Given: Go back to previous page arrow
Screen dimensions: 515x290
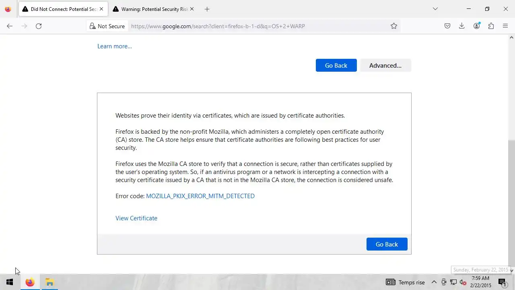Looking at the screenshot, I should 10,26.
